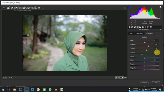This screenshot has width=164, height=92.
Task: Open the HSL Adjustments panel icon
Action: coord(138,27)
